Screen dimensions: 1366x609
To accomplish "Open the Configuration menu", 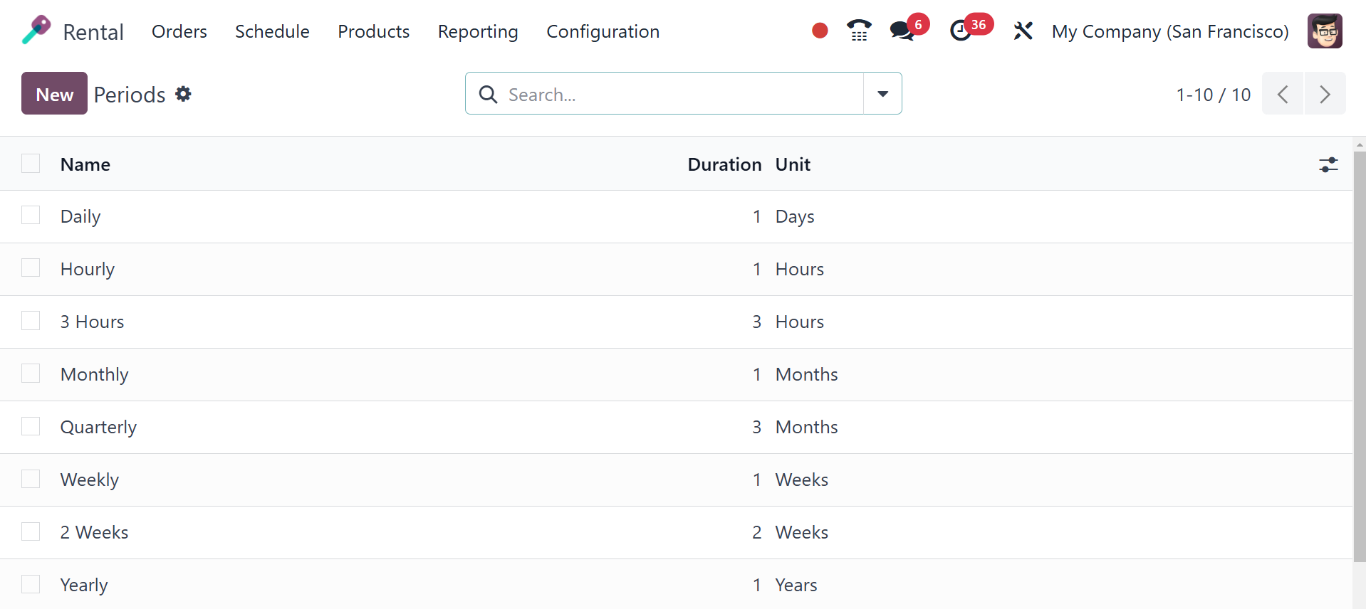I will coord(603,31).
